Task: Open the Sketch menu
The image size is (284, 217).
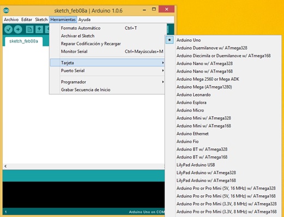Action: (x=41, y=20)
